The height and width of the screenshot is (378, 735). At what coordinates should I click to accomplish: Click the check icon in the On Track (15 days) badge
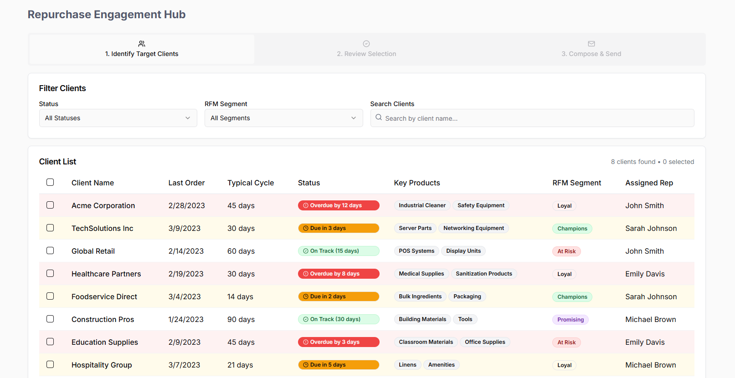coord(306,251)
